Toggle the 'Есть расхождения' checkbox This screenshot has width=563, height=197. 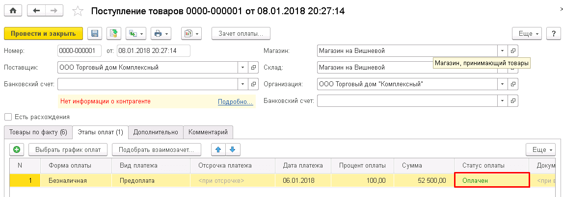point(7,117)
